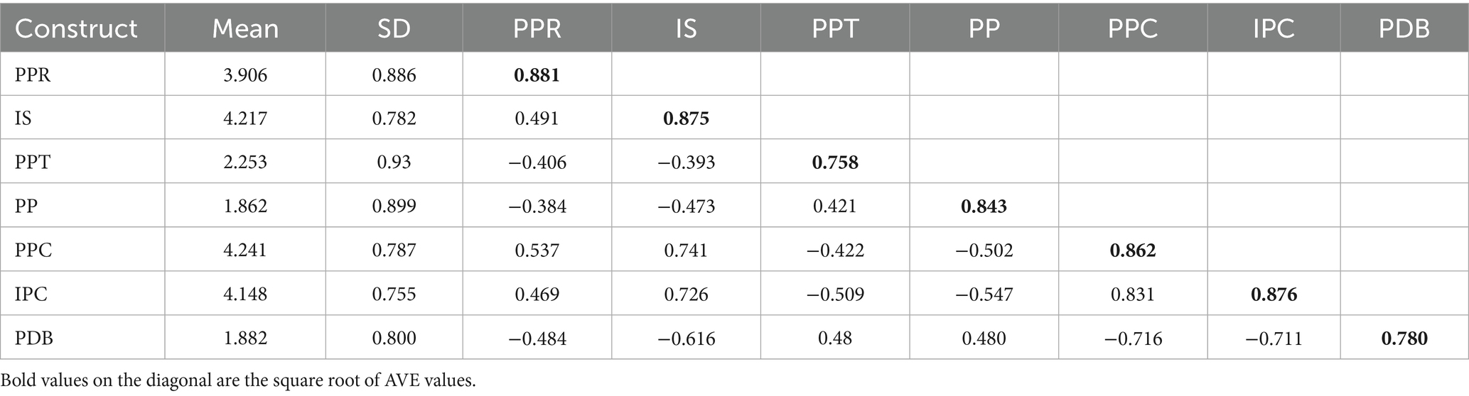Click the IPC column header
The image size is (1469, 396).
tap(1274, 28)
